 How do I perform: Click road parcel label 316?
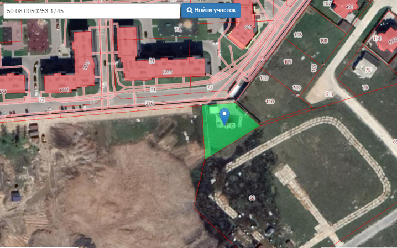click(x=149, y=103)
